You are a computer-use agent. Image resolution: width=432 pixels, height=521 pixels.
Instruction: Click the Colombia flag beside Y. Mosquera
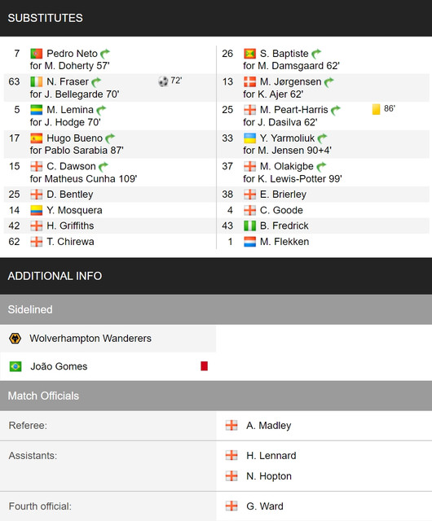tap(37, 210)
